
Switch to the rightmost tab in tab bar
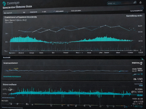[76, 11]
